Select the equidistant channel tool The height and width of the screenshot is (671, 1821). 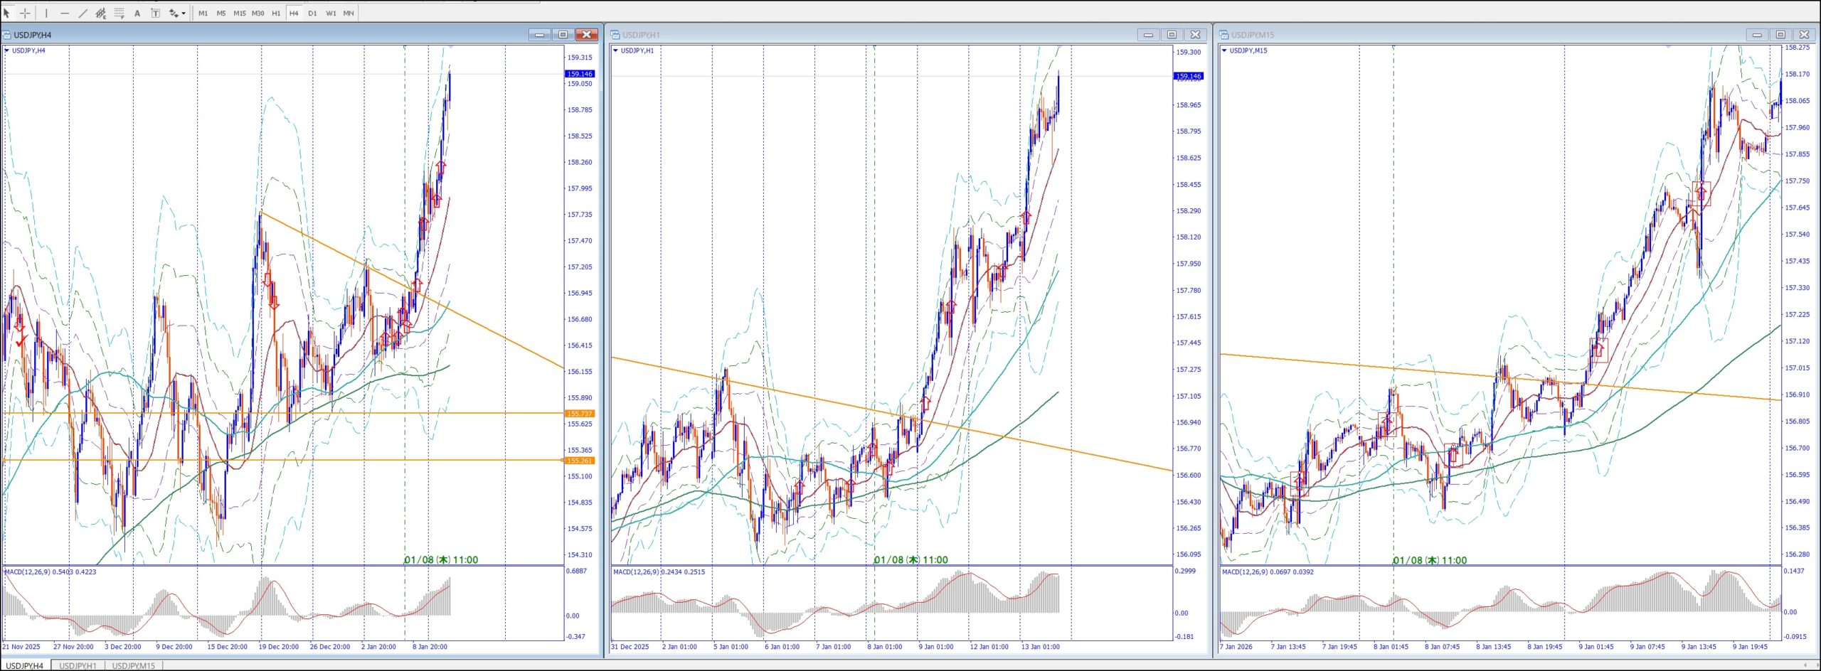point(101,13)
